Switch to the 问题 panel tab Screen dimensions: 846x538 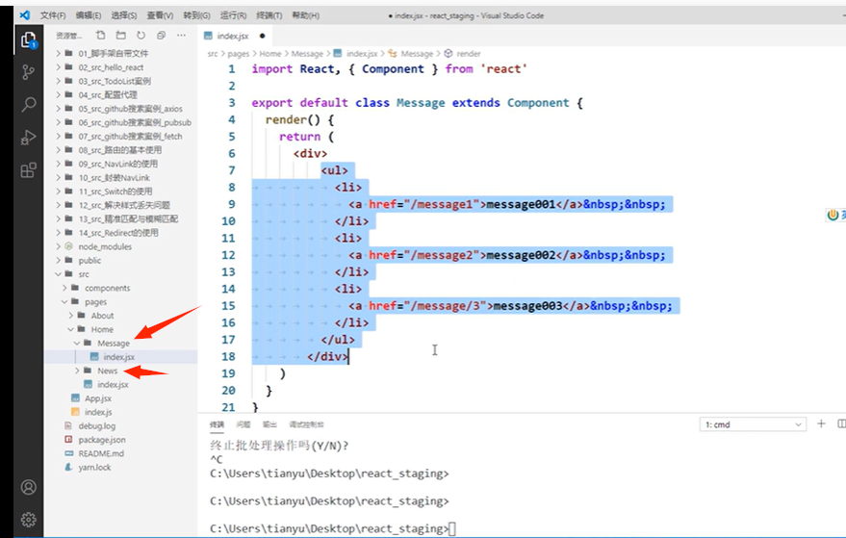(244, 424)
